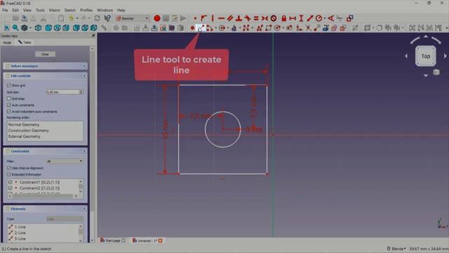Apply the Parallel constraint
The width and height of the screenshot is (449, 253).
(230, 18)
